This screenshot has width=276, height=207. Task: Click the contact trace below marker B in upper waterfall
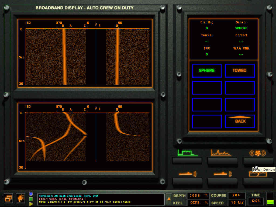64,57
